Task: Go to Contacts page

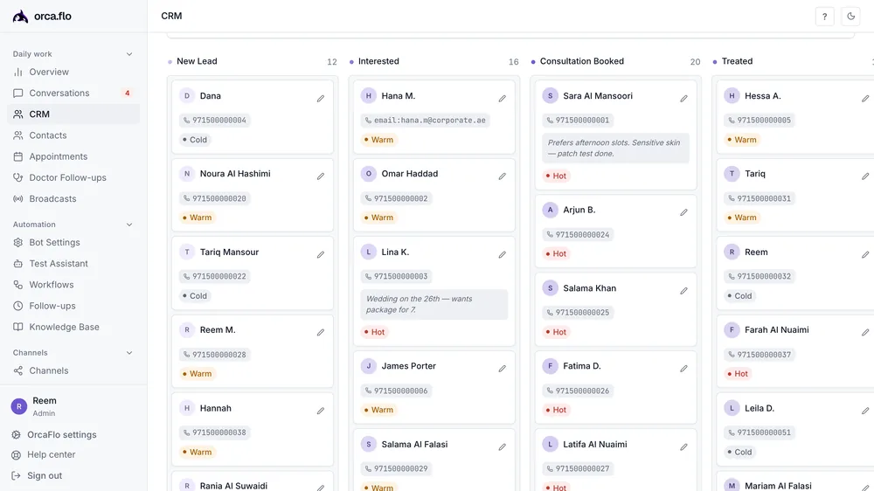Action: point(73,135)
